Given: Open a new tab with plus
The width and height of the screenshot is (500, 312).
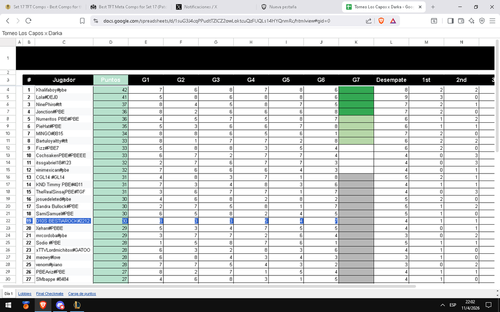Looking at the screenshot, I should pyautogui.click(x=433, y=7).
